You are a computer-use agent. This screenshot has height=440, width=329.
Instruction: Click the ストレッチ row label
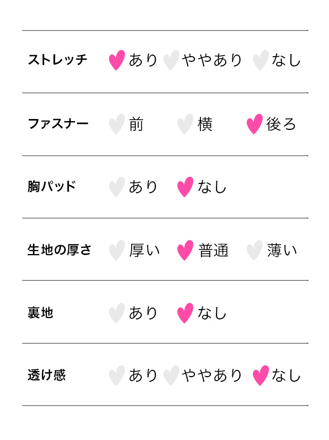coord(58,60)
